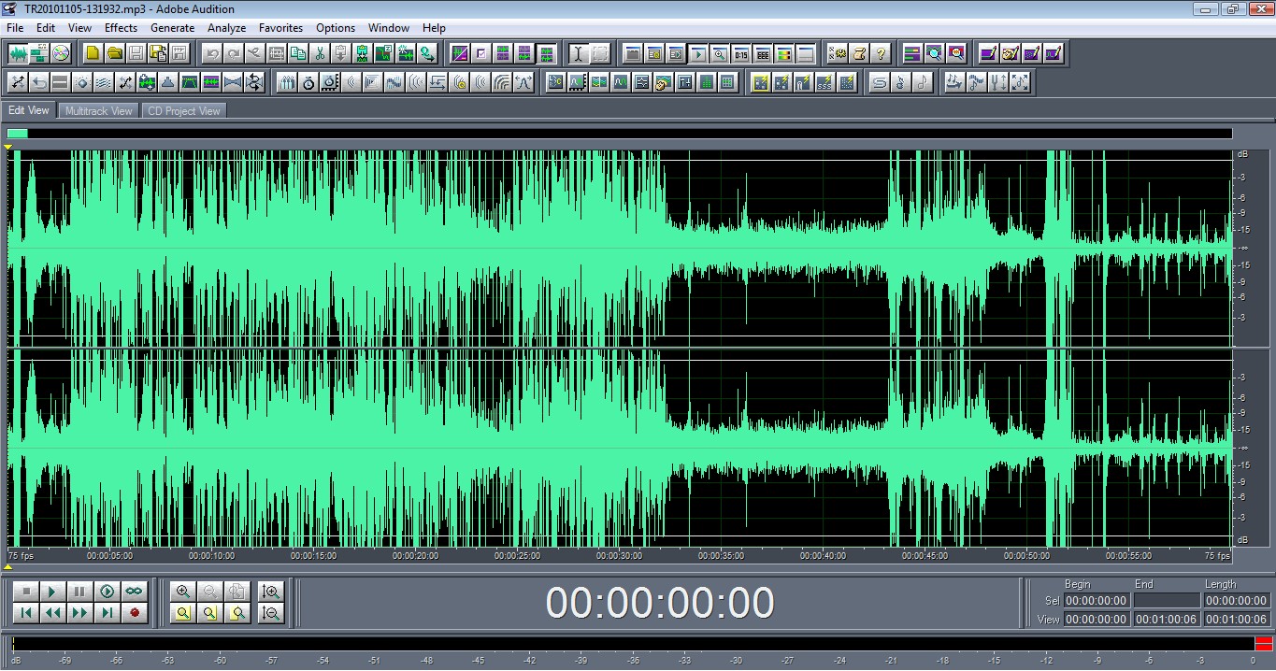Open the Favorites menu
Image resolution: width=1276 pixels, height=671 pixels.
tap(280, 28)
